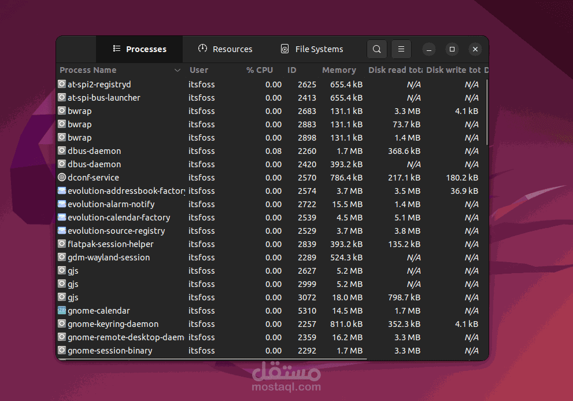Viewport: 573px width, 401px height.
Task: Switch to the File Systems tab
Action: (x=312, y=49)
